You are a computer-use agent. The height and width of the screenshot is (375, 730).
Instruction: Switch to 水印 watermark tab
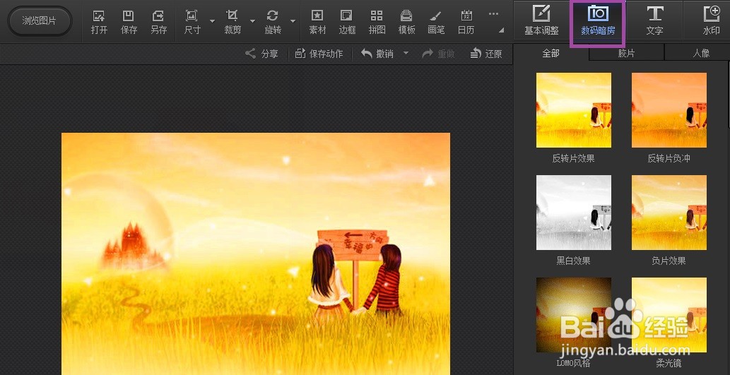coord(710,20)
